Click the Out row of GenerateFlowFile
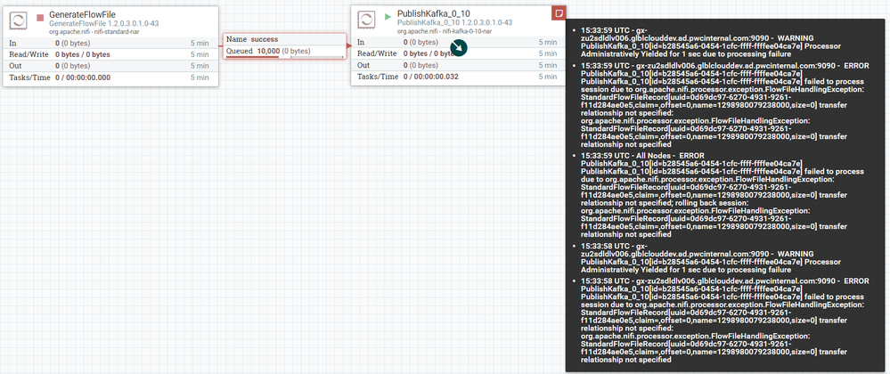890x374 pixels. click(x=110, y=66)
